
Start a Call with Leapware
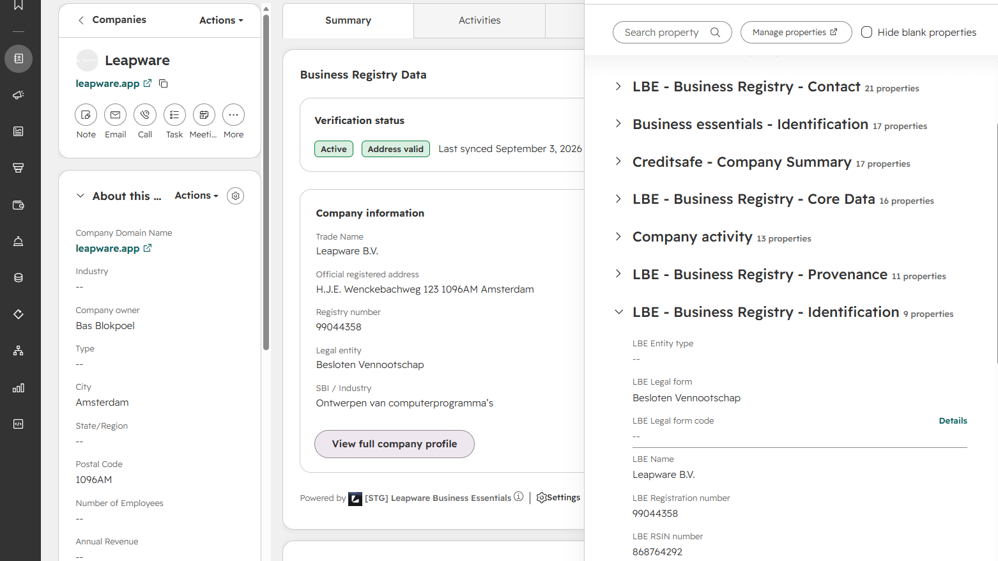145,115
